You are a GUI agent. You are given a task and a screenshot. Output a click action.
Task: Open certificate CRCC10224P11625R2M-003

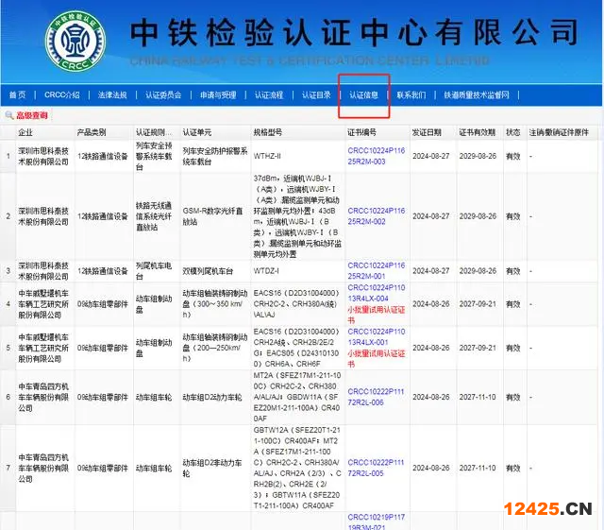pyautogui.click(x=377, y=156)
